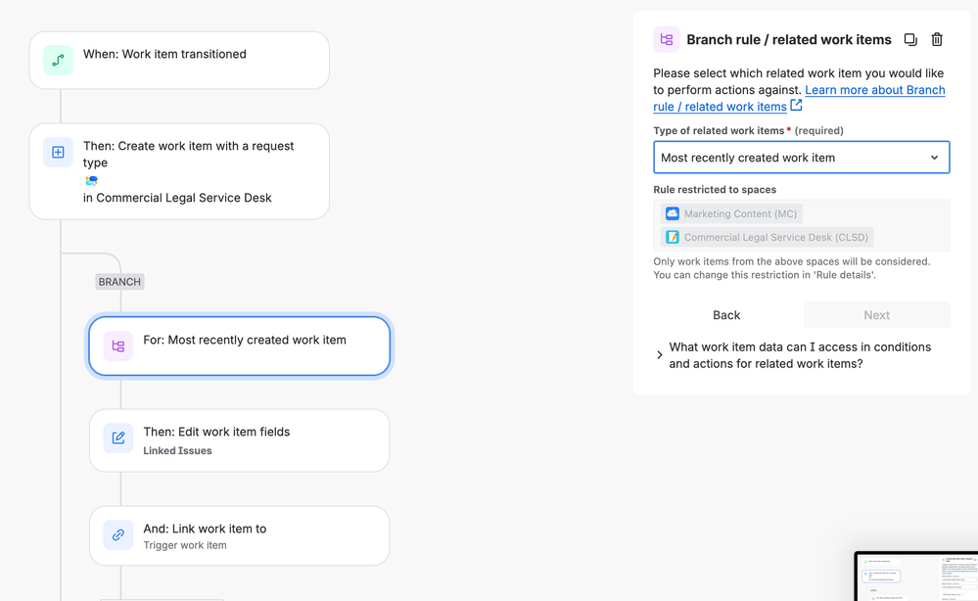The height and width of the screenshot is (601, 978).
Task: Click the Back button
Action: point(726,315)
